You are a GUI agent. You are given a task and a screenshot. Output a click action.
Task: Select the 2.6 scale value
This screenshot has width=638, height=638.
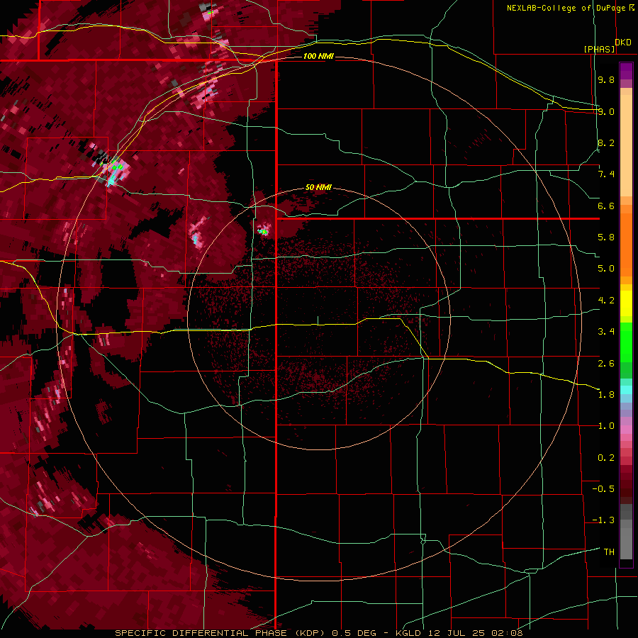coord(606,364)
